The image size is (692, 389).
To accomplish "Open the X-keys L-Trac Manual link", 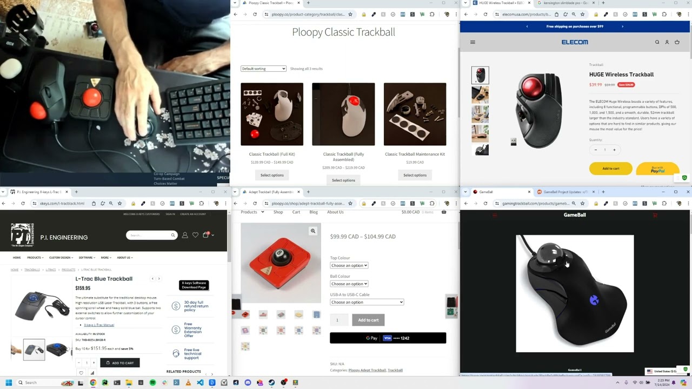I will (99, 325).
